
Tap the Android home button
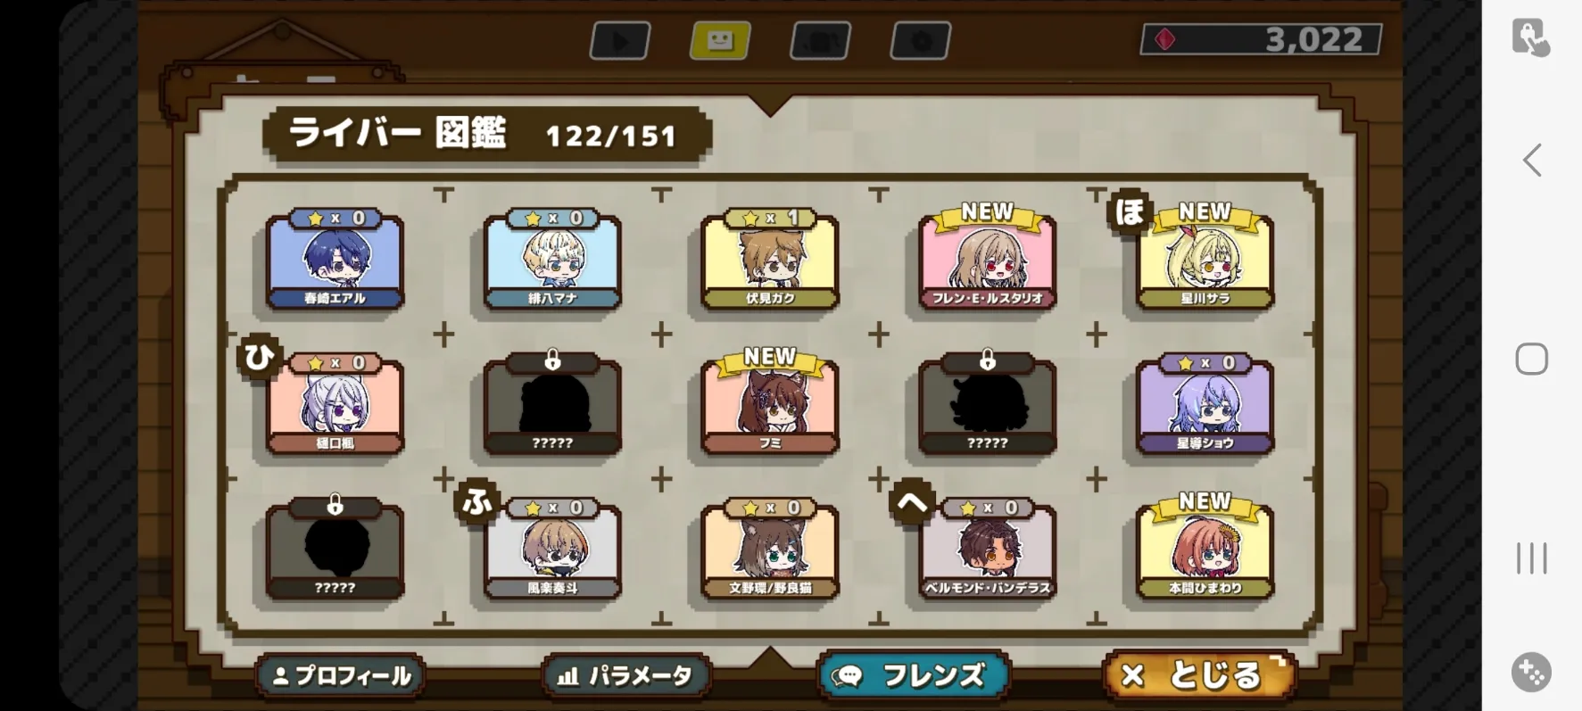click(x=1532, y=359)
